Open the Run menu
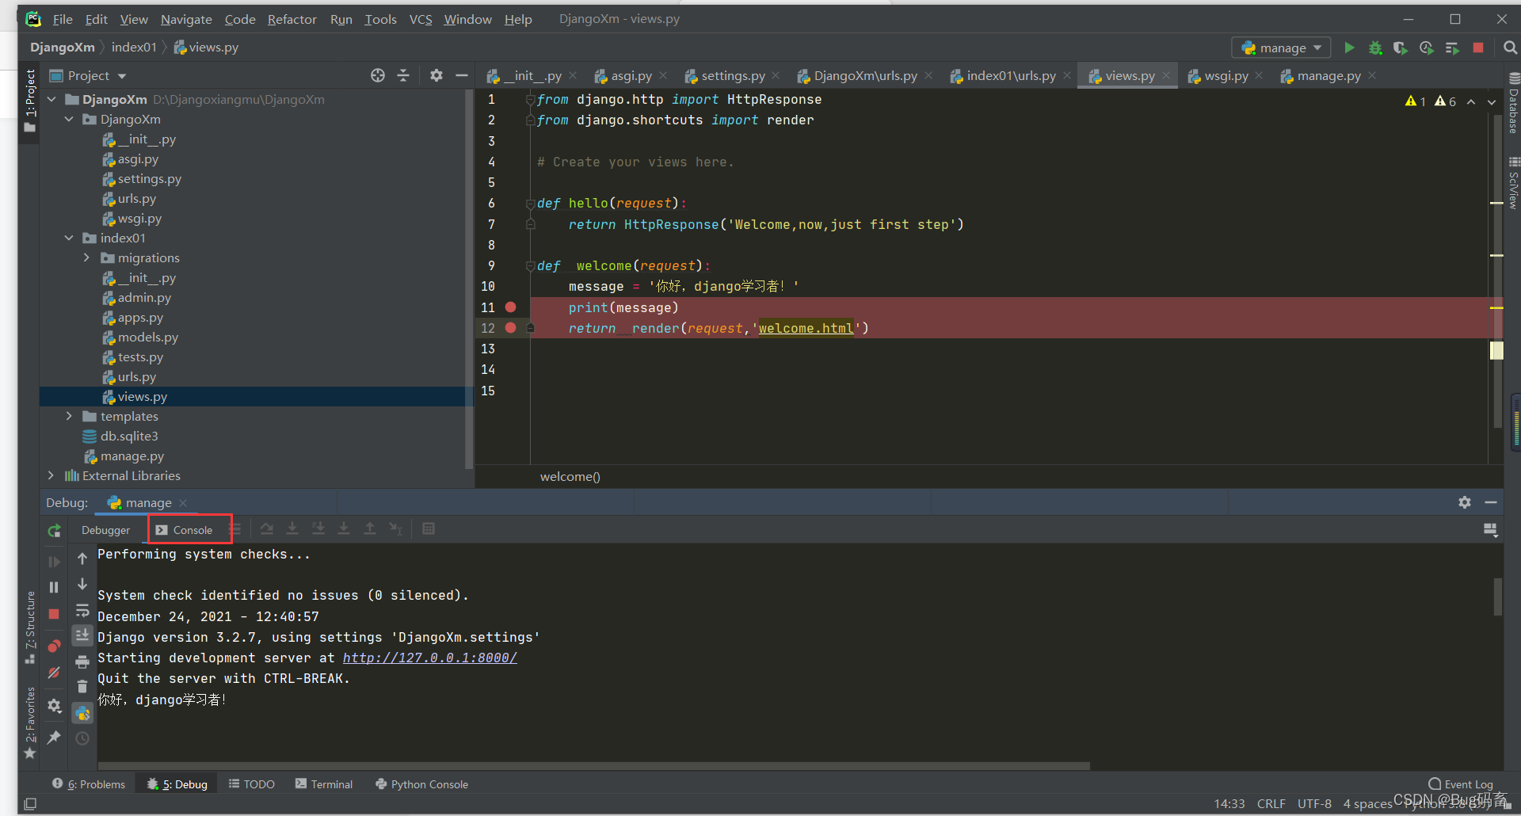The width and height of the screenshot is (1521, 816). (341, 19)
